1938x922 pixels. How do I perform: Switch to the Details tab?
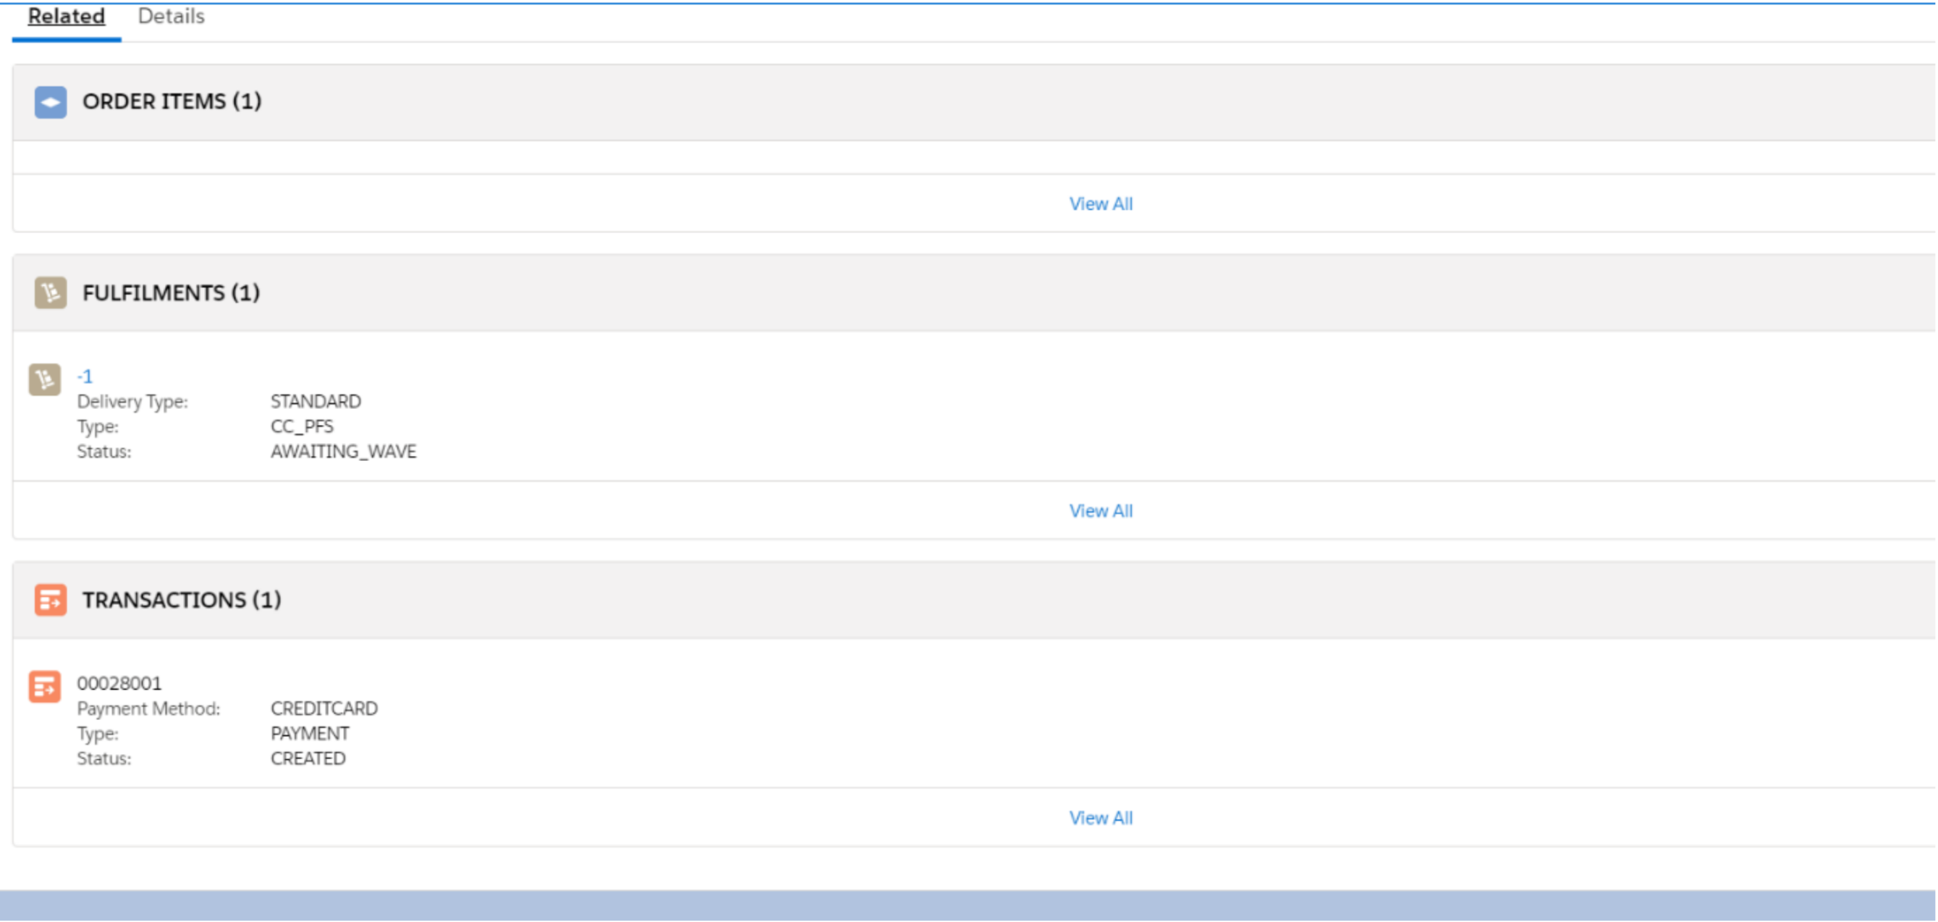[171, 15]
